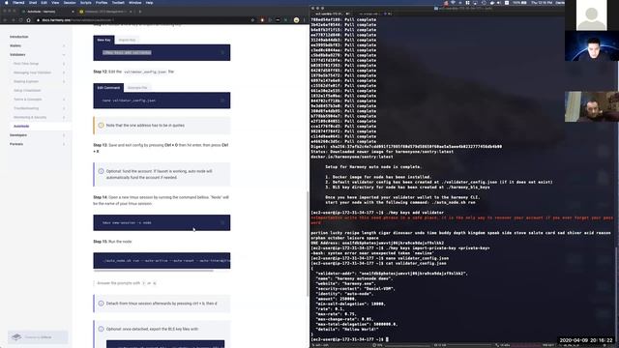Click the code block horizontal scrollbar under step 15
This screenshot has height=348, width=619.
[153, 271]
